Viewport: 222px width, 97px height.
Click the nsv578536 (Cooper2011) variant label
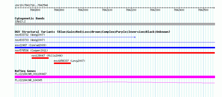pyautogui.click(x=31, y=50)
